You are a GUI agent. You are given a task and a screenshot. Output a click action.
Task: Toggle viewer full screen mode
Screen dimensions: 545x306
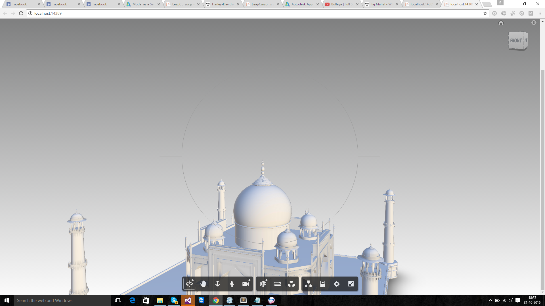point(351,284)
